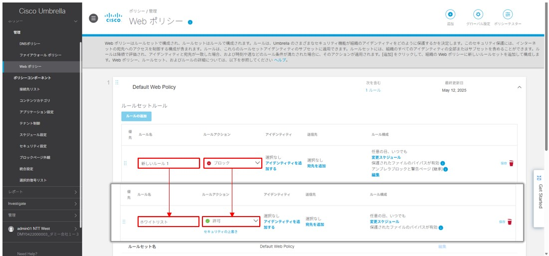Image resolution: width=549 pixels, height=256 pixels.
Task: Click the page vertical scrollbar
Action: click(x=547, y=77)
